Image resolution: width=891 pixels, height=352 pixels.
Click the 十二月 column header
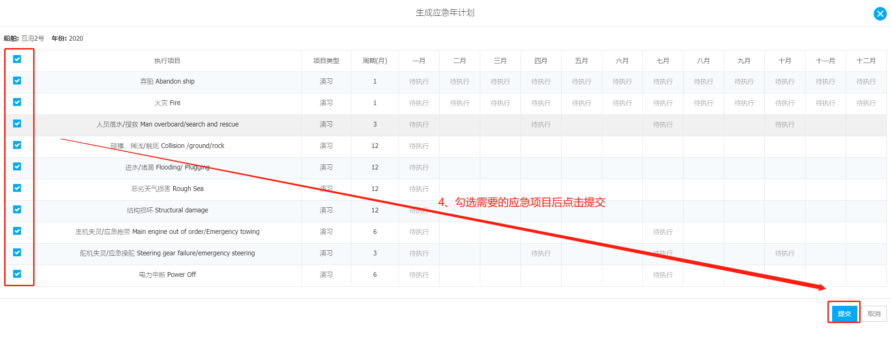866,61
